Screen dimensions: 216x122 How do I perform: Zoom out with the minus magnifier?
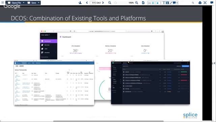pos(110,3)
